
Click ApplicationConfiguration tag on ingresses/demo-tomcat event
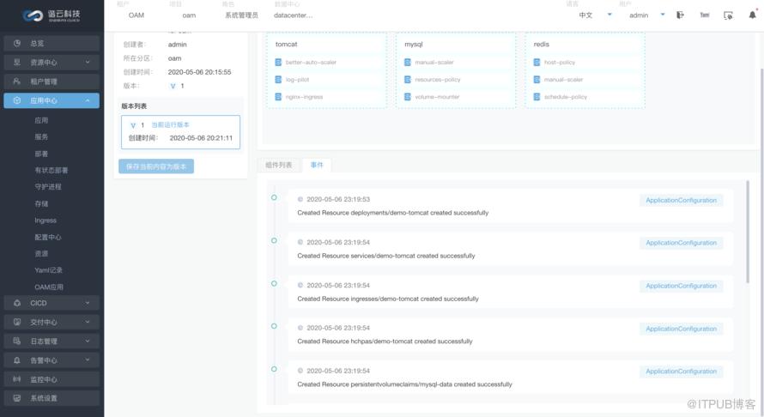tap(682, 286)
